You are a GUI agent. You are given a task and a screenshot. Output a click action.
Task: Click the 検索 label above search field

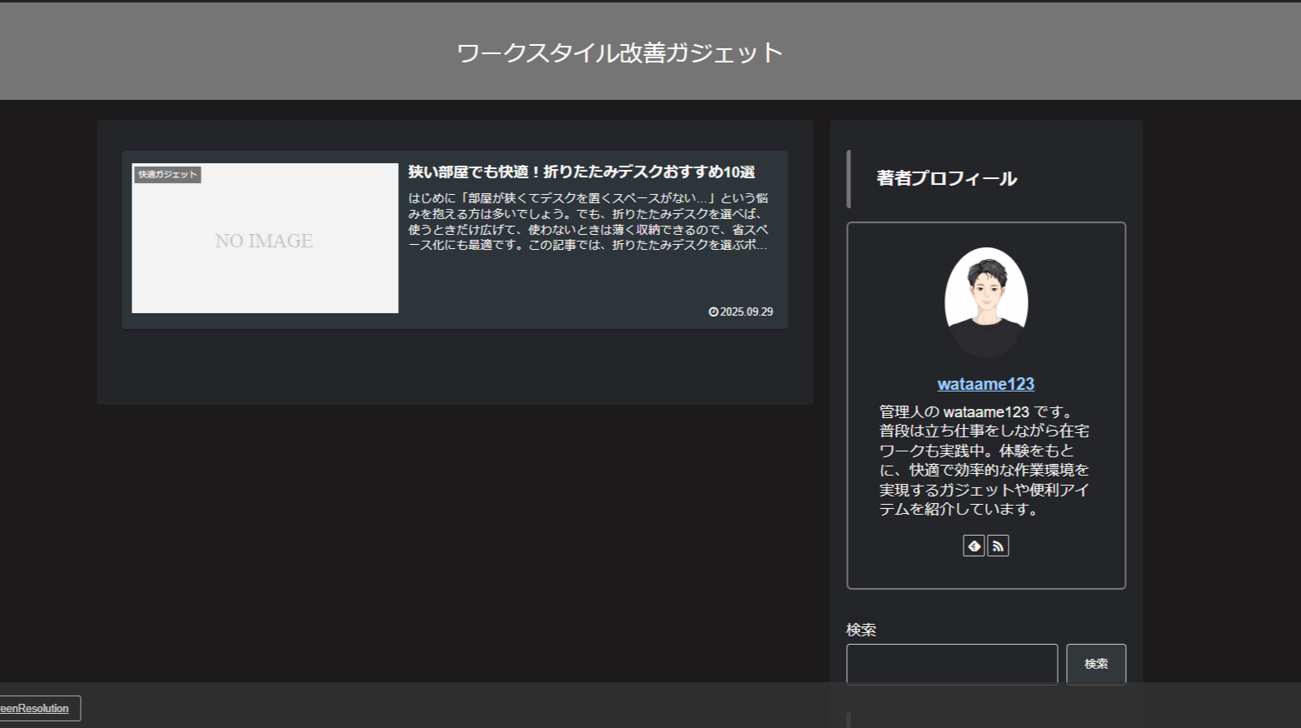click(861, 630)
